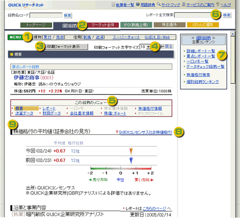Screen dimensions: 240x219
Task: Open 財務データ in the stock menu
Action: [x=51, y=113]
